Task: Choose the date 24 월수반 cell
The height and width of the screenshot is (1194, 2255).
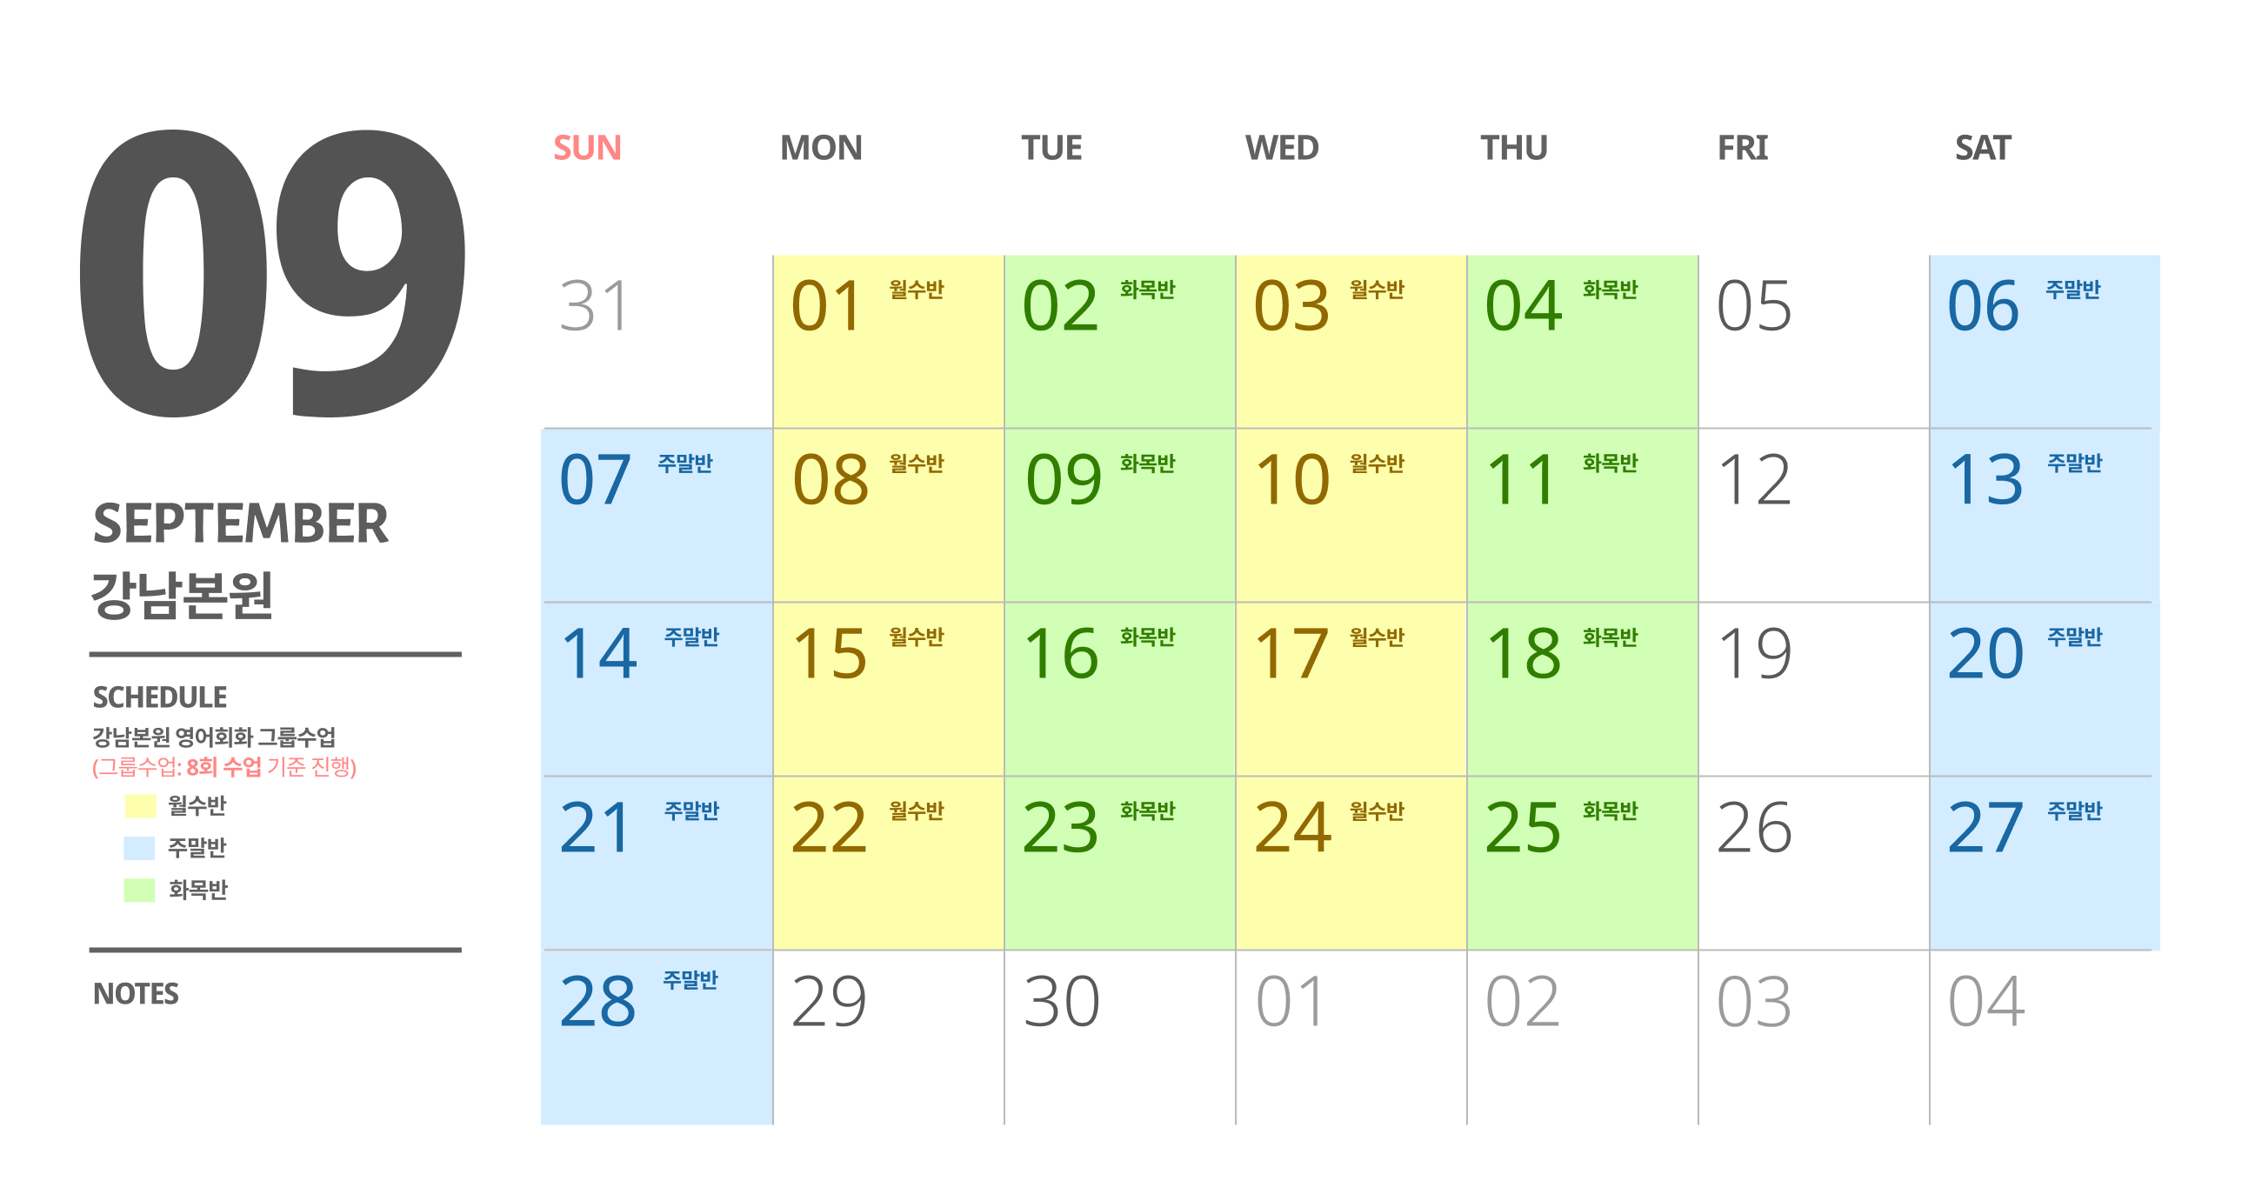Action: 1351,864
